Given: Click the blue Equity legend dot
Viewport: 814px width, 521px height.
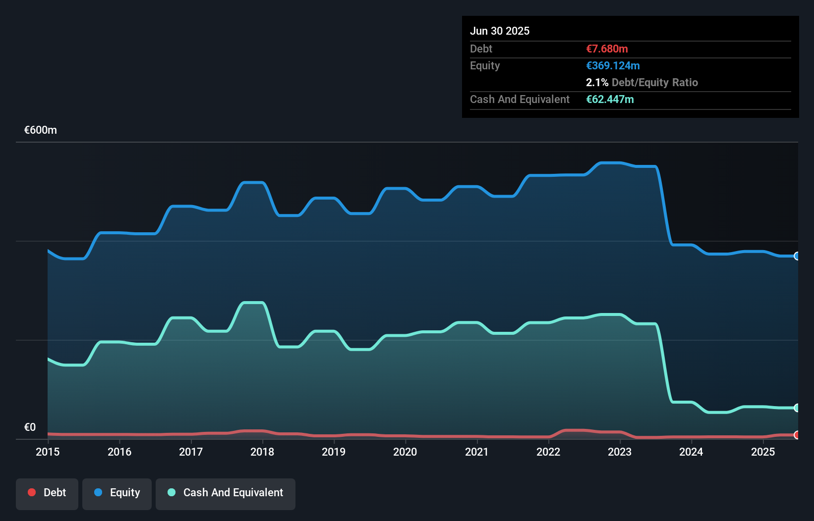Looking at the screenshot, I should (x=98, y=492).
